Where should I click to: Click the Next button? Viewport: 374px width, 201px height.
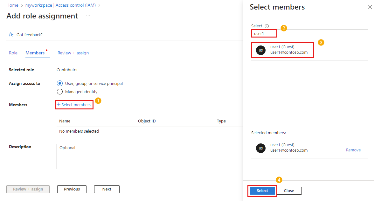[107, 189]
